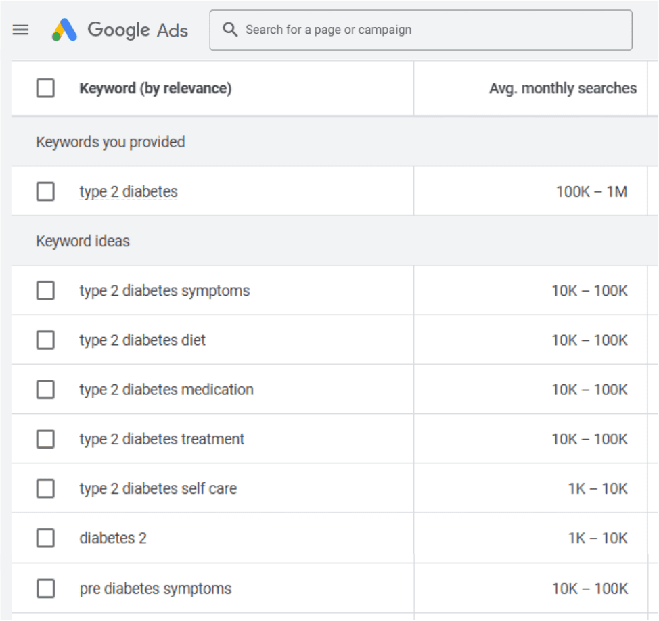Type in the search page or campaign field
The height and width of the screenshot is (621, 659).
[433, 30]
